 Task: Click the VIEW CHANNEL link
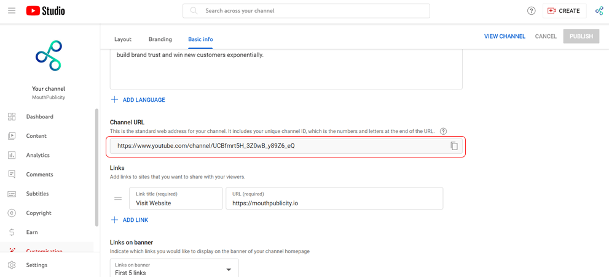click(x=505, y=36)
